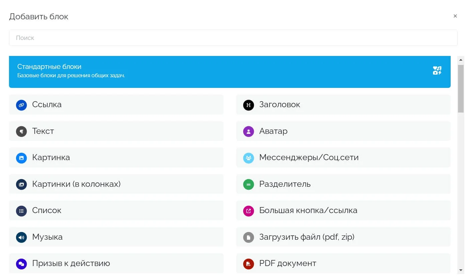The width and height of the screenshot is (468, 279).
Task: Click the red PDF icon for PDF документ
Action: pos(249,264)
